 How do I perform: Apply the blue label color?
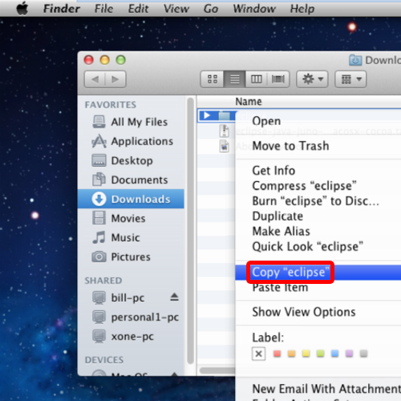point(335,354)
